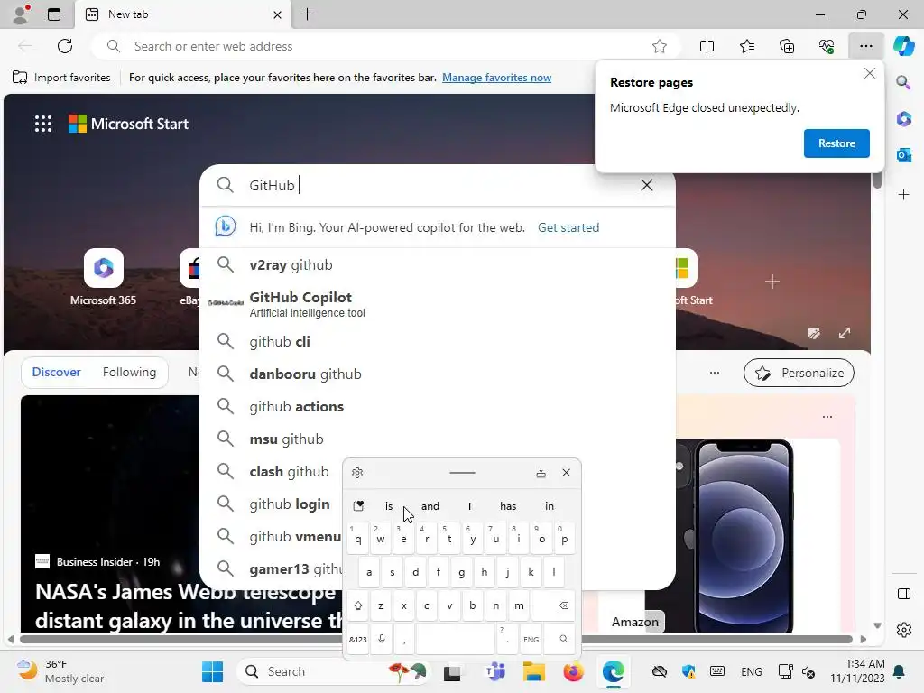Open Microsoft 365 sidebar icon
The width and height of the screenshot is (924, 693).
pos(904,119)
